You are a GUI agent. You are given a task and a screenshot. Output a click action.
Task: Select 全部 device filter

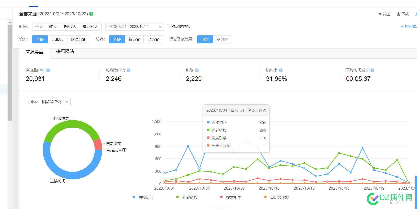click(x=40, y=39)
